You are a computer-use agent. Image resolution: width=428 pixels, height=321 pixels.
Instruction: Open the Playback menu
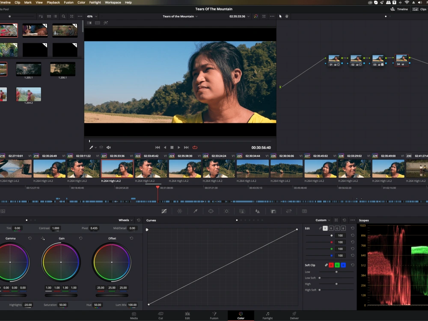click(53, 3)
